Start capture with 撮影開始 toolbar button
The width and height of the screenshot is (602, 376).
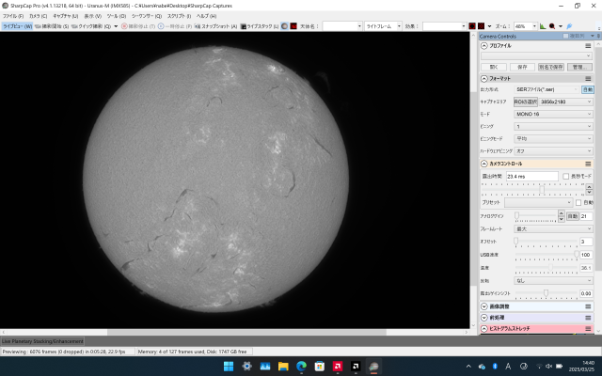point(53,26)
